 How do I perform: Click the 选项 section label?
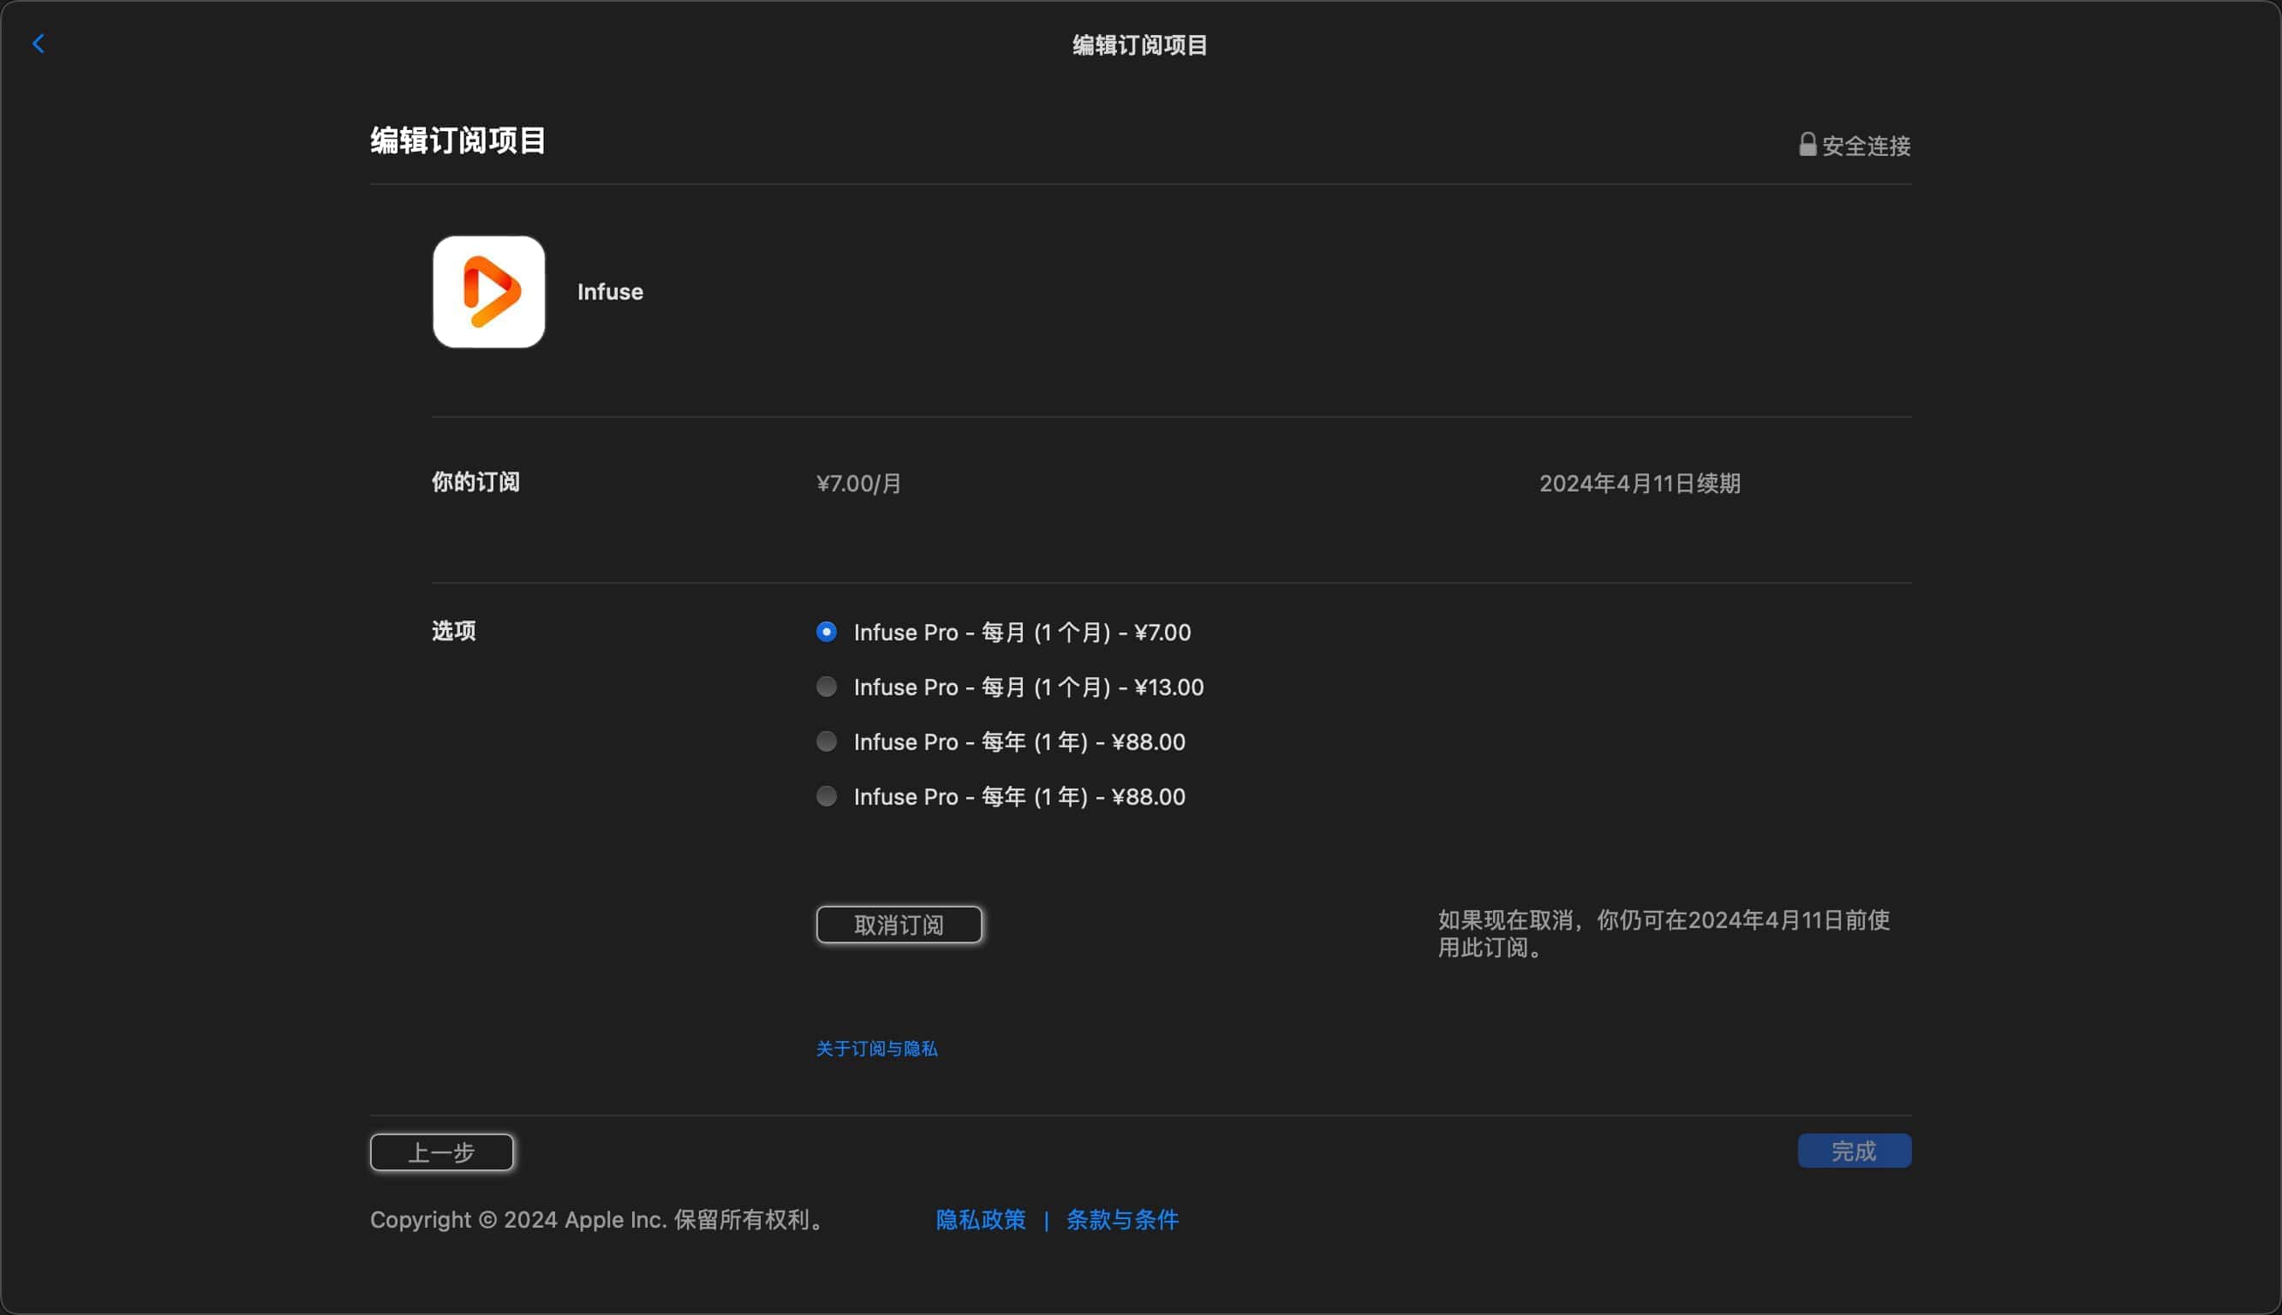(x=453, y=630)
